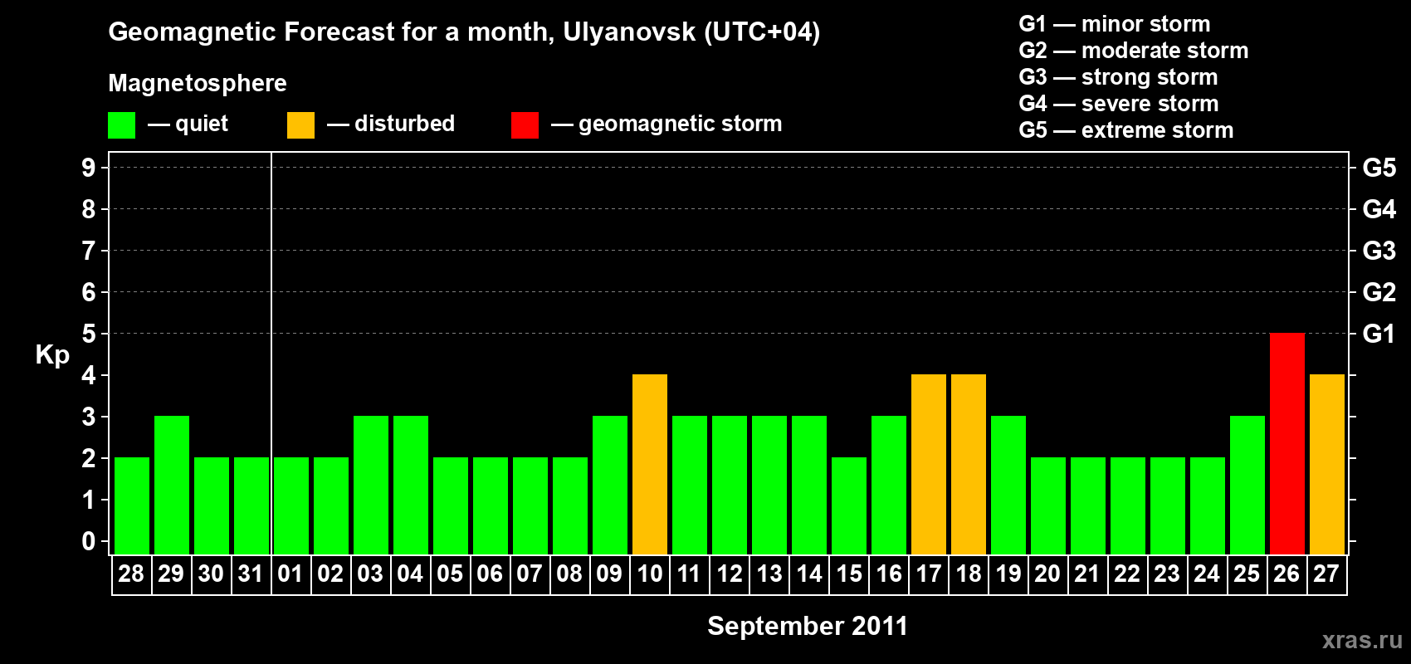Image resolution: width=1411 pixels, height=664 pixels.
Task: Click the 'G3 — strong storm' legend line
Action: (x=1118, y=77)
